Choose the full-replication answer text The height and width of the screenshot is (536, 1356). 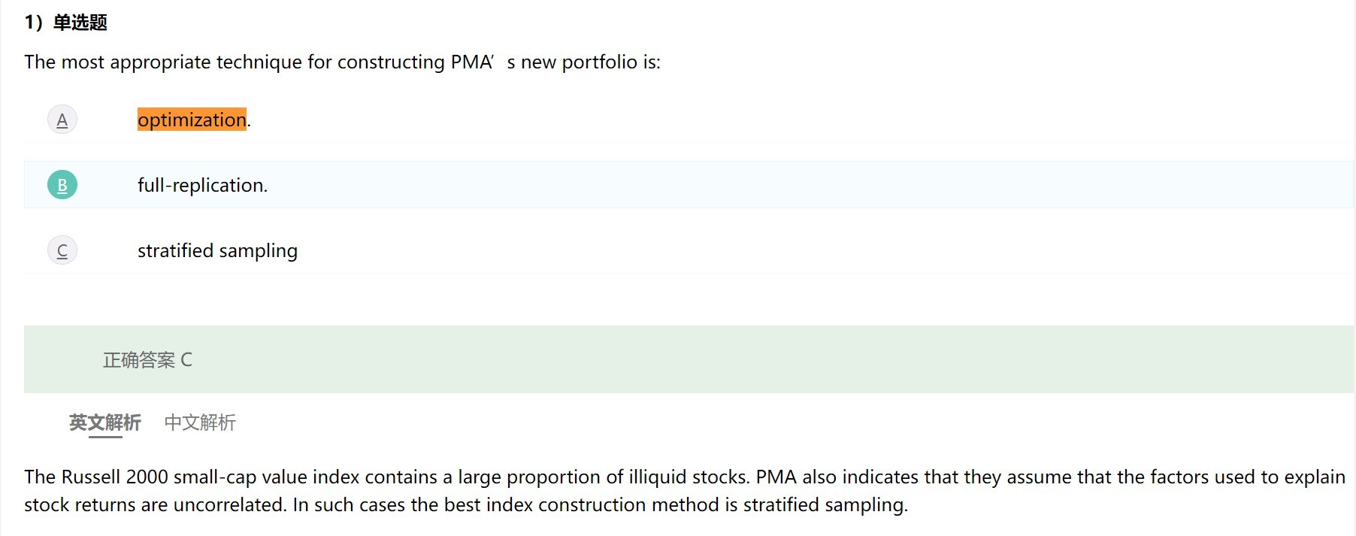202,185
